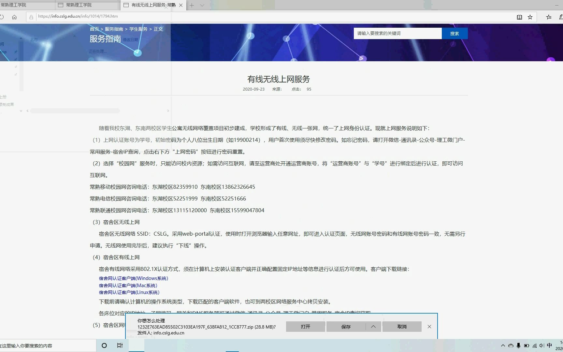This screenshot has height=352, width=563.
Task: Click the 搜索 button
Action: tap(455, 33)
